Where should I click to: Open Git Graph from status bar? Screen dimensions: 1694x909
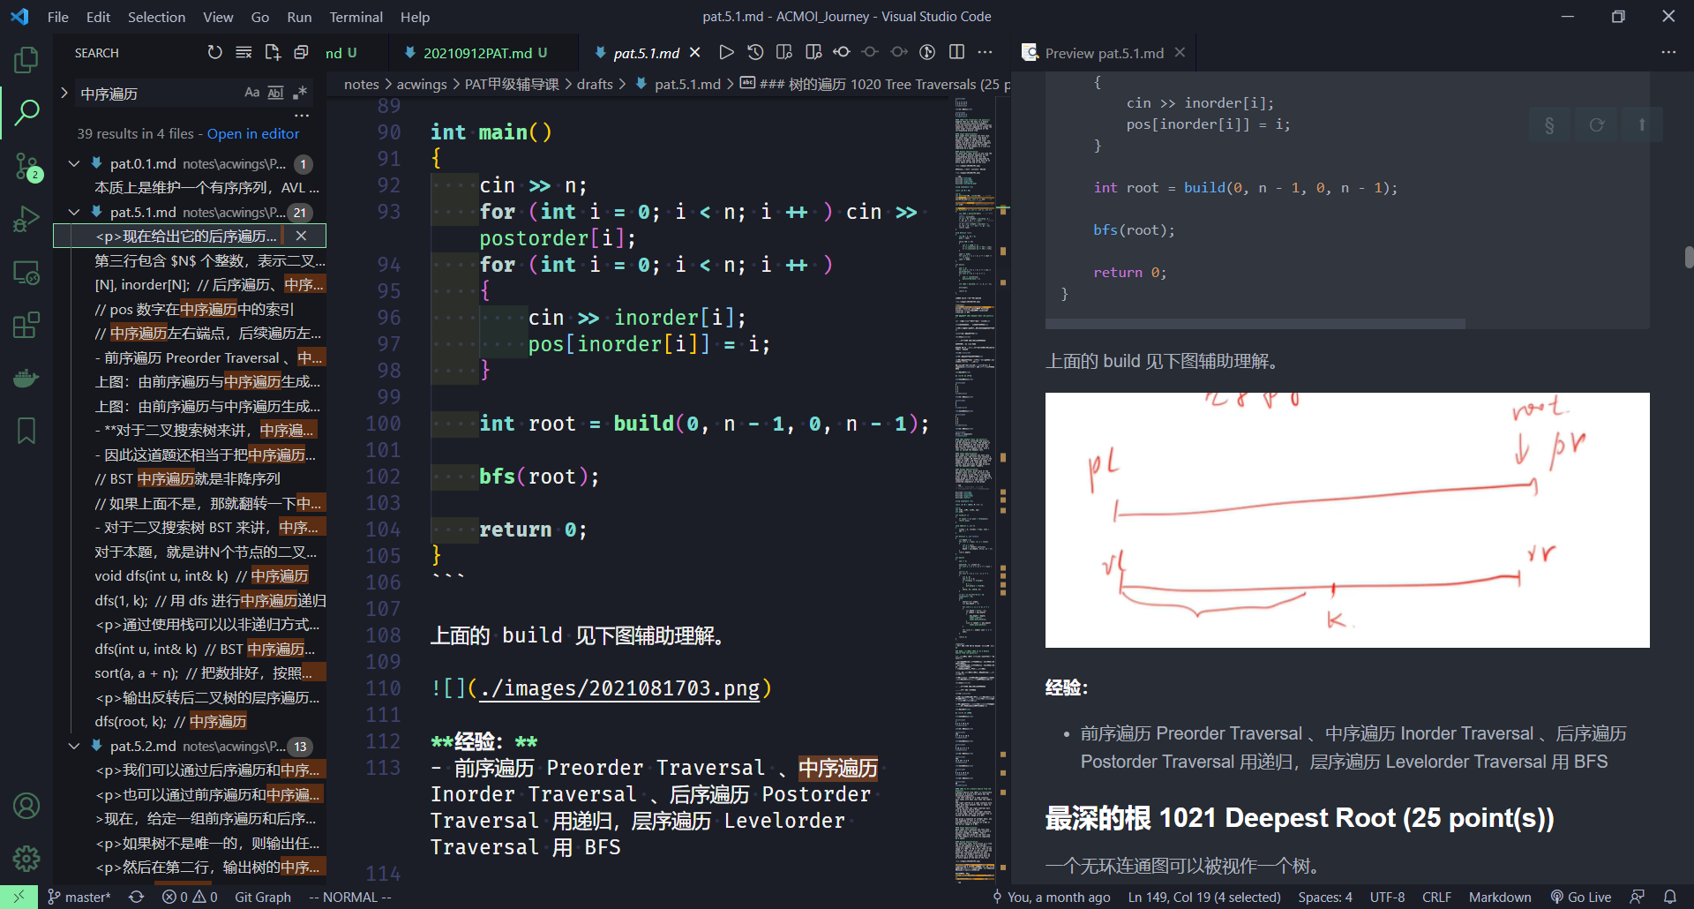[263, 897]
